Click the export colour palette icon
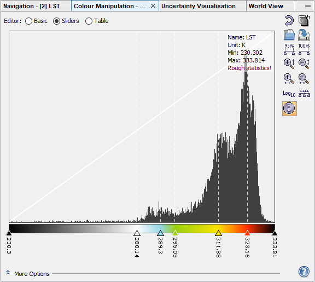 pyautogui.click(x=304, y=35)
